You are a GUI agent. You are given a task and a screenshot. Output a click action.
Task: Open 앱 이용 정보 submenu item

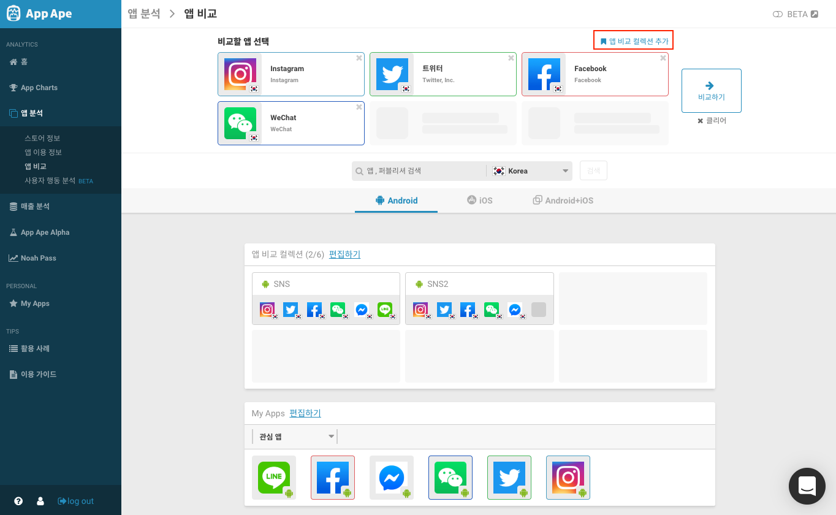43,153
